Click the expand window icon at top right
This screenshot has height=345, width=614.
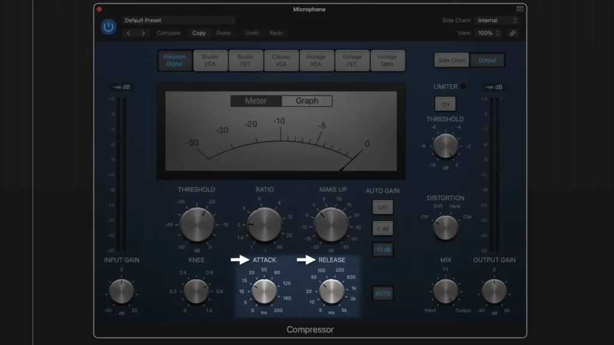click(x=520, y=8)
